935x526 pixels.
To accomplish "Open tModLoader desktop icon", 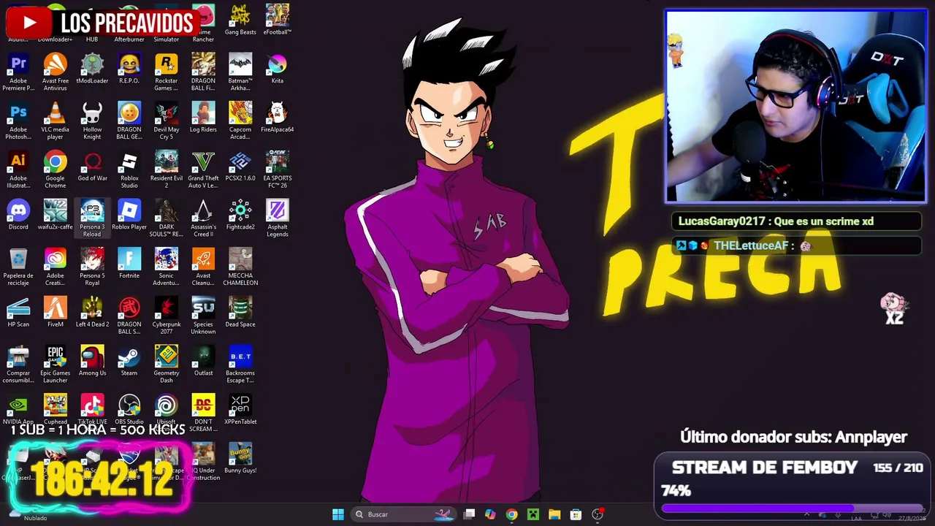I will coord(92,69).
